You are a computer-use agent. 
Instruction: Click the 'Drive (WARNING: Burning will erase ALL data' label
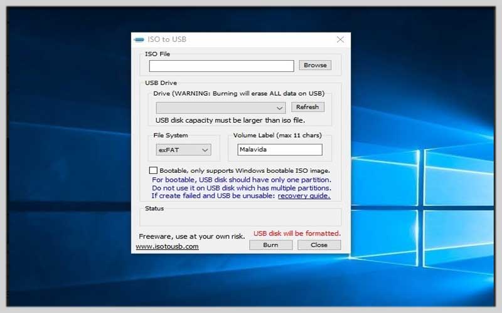tap(239, 93)
